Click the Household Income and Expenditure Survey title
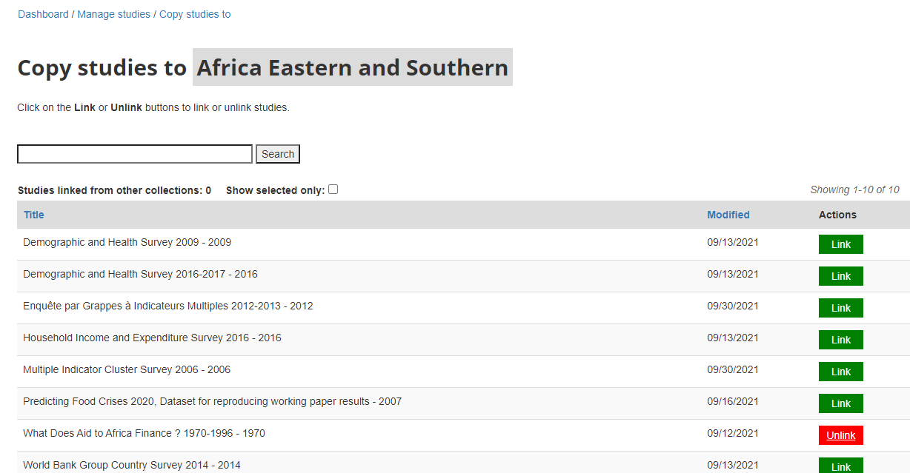The height and width of the screenshot is (473, 910). pos(152,338)
